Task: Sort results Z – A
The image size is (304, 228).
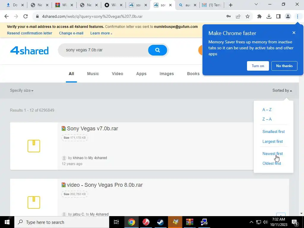Action: [x=267, y=119]
